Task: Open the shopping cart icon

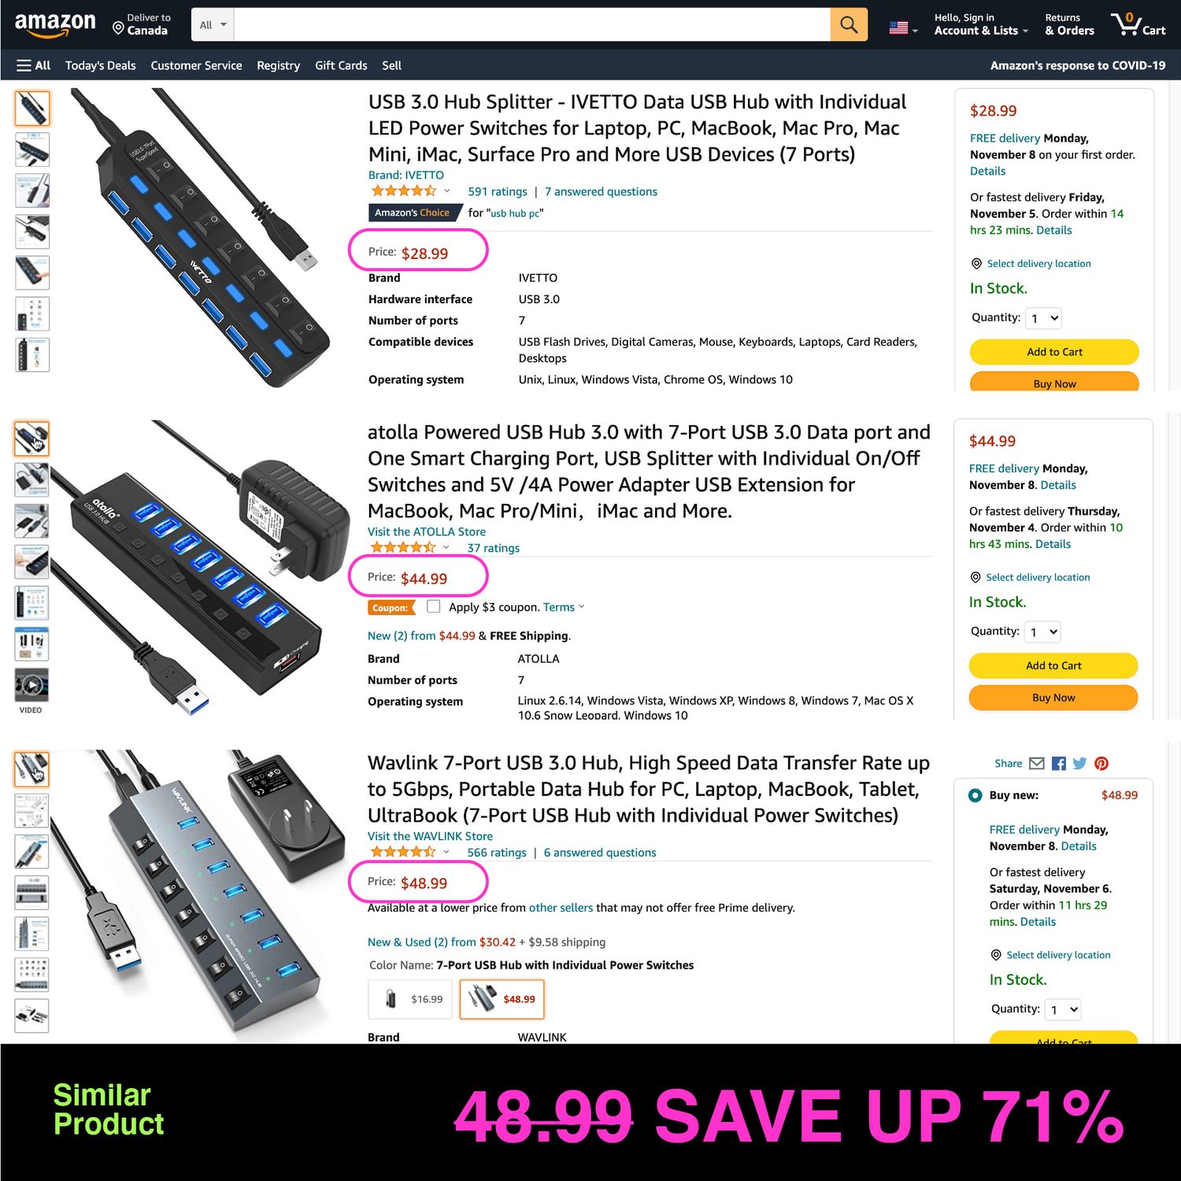Action: tap(1138, 24)
